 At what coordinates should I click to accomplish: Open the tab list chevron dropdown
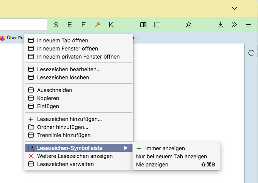[x=234, y=8]
